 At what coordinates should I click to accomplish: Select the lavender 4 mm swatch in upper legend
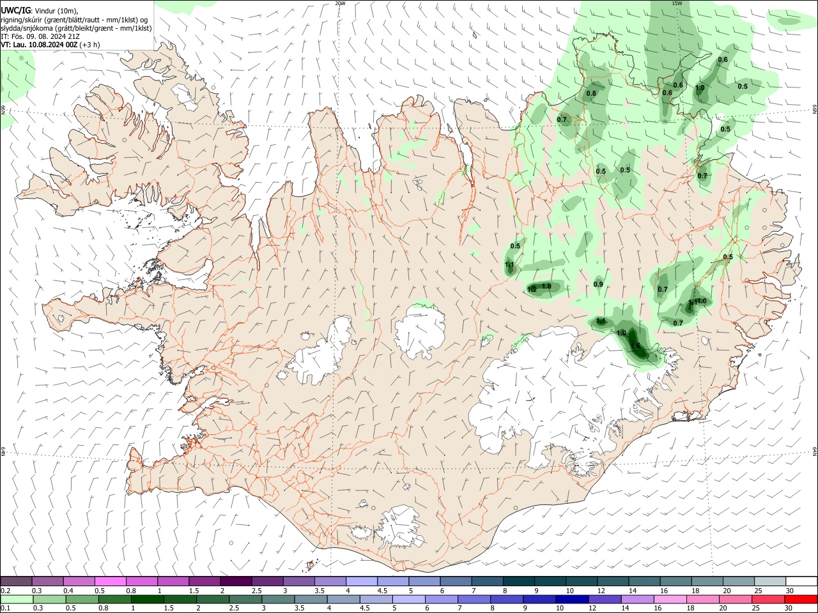point(361,581)
